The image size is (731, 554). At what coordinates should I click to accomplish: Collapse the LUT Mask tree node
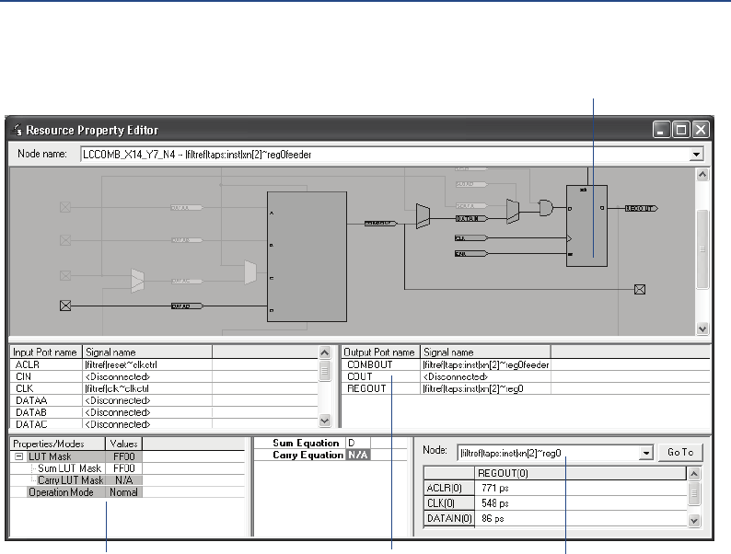[19, 456]
